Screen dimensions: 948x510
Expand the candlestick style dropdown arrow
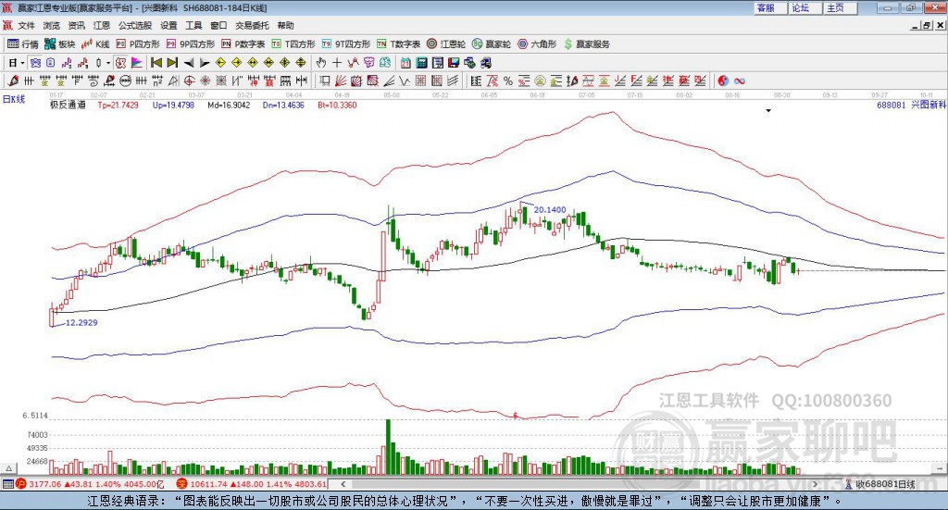pyautogui.click(x=108, y=63)
